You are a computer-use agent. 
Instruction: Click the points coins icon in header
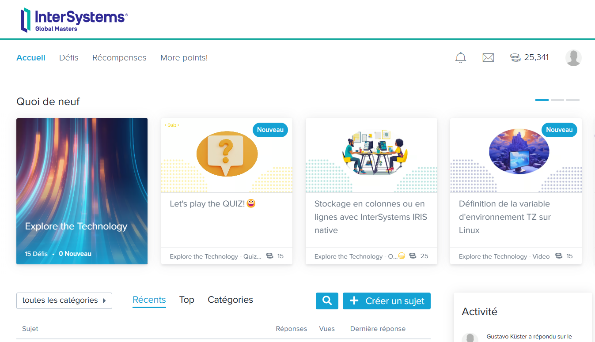pos(515,57)
